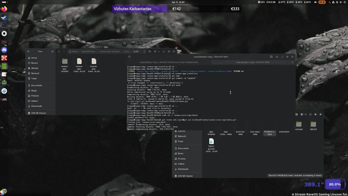Open Pictures in the top Files sidebar
This screenshot has width=348, height=196.
click(41, 96)
